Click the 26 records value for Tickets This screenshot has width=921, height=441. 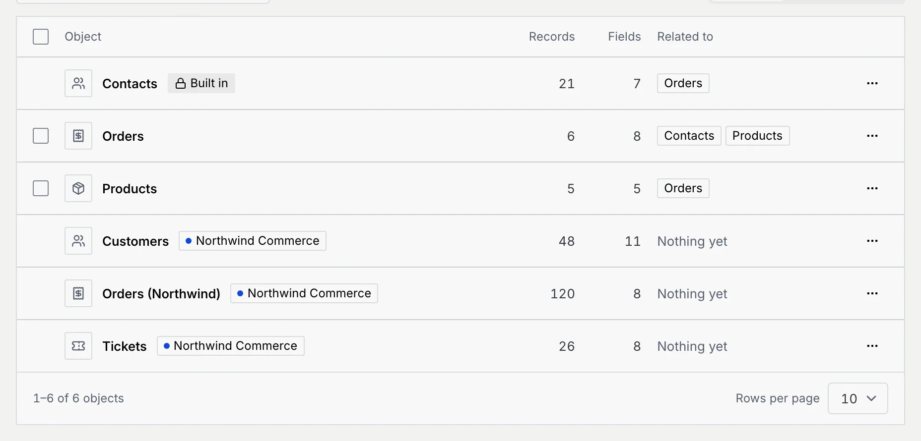(567, 346)
